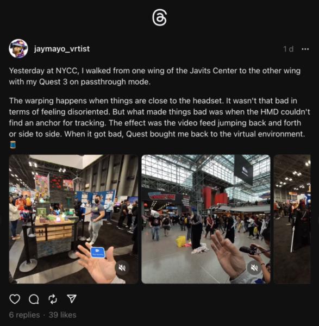Viewport: 319px width, 326px height.
Task: Repost using the circular arrows icon
Action: pyautogui.click(x=53, y=299)
